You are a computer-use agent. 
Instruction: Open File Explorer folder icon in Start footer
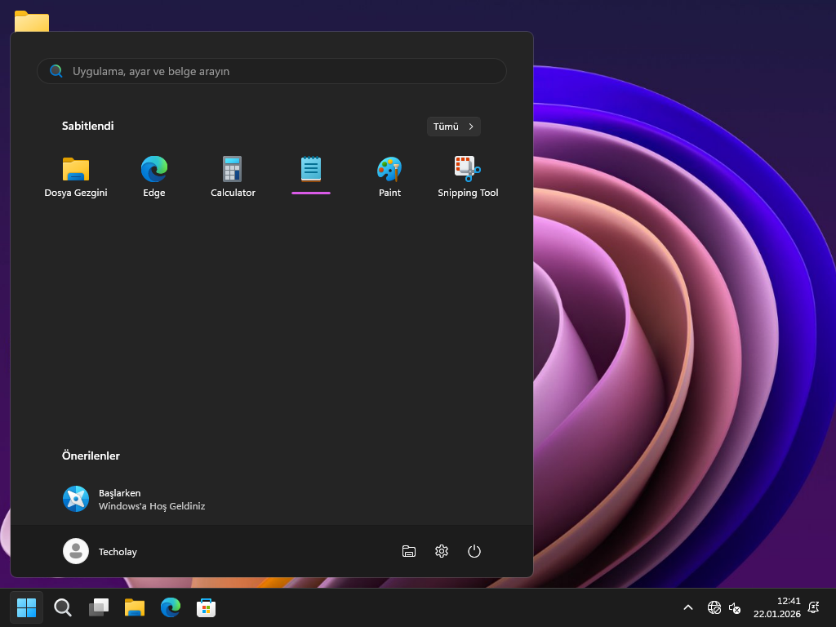pyautogui.click(x=409, y=551)
